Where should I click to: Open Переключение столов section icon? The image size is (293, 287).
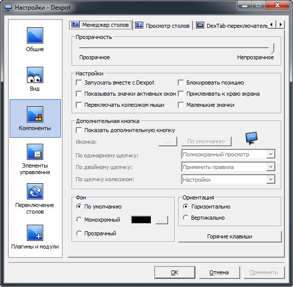tap(35, 191)
